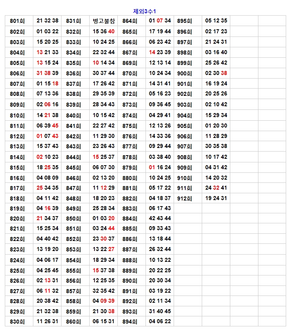Select the 864회 round label
Viewport: 295px width, 332px height.
[x=130, y=21]
